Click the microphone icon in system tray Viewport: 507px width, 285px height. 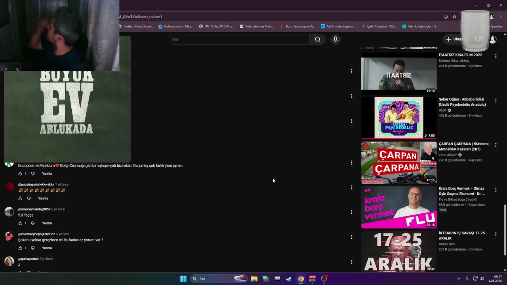point(467,279)
